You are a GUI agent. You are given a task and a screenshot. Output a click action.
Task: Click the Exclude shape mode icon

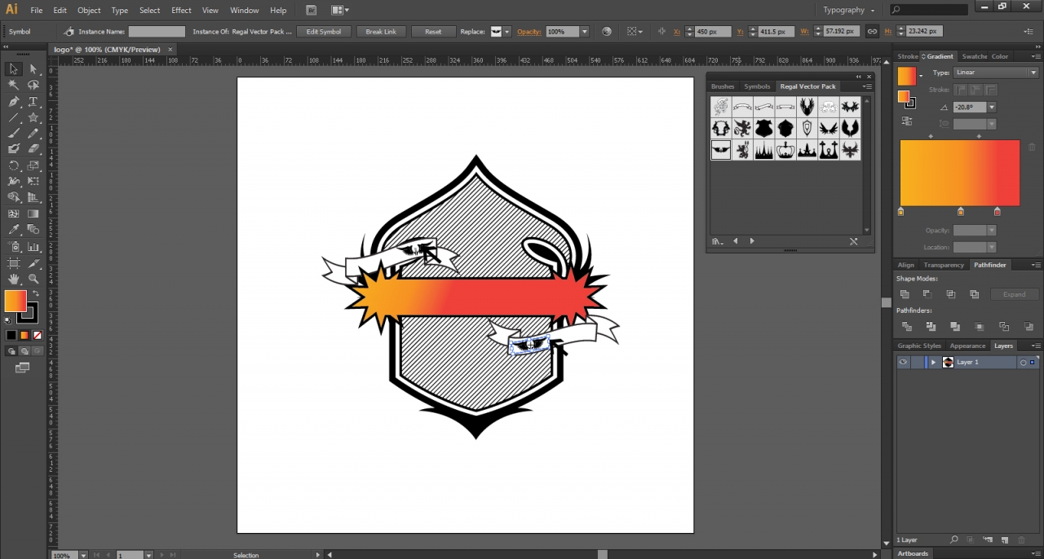[x=974, y=294]
